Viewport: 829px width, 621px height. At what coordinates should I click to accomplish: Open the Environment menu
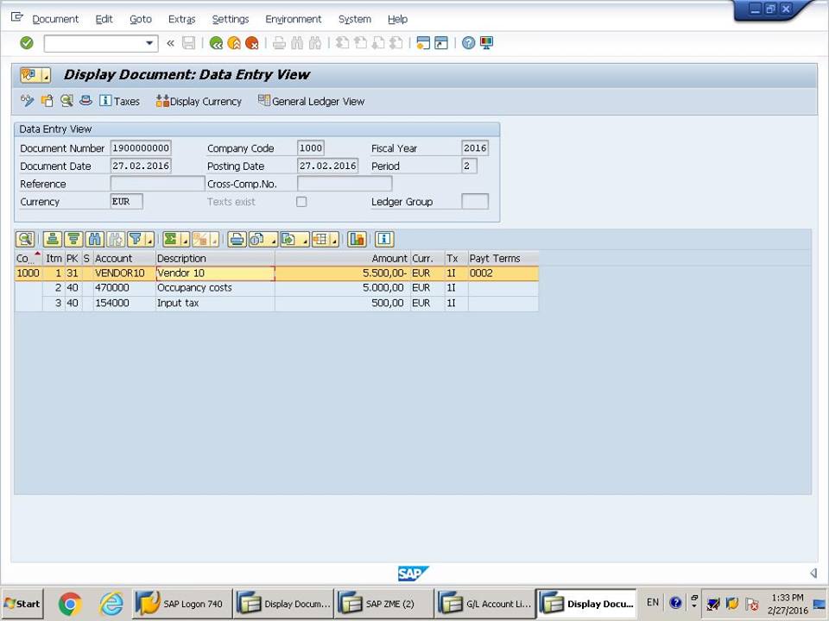294,19
